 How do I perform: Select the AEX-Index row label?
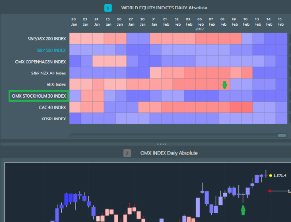coord(56,85)
